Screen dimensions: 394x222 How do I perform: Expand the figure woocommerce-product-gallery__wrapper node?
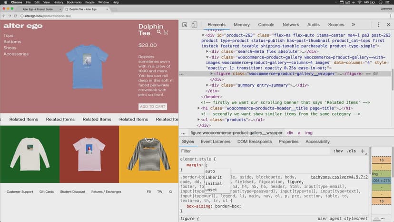(212, 74)
